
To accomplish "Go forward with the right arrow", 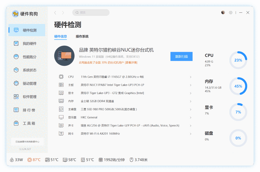I will (x=63, y=13).
